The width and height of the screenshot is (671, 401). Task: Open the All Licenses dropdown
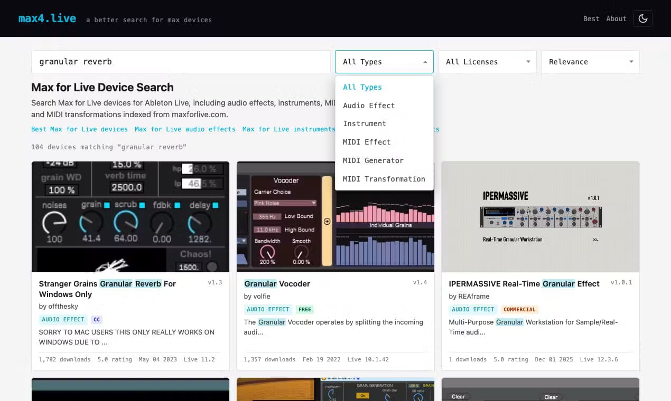coord(487,62)
